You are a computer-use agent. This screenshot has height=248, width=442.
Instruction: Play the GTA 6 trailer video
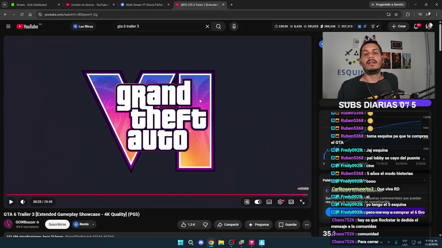point(11,202)
